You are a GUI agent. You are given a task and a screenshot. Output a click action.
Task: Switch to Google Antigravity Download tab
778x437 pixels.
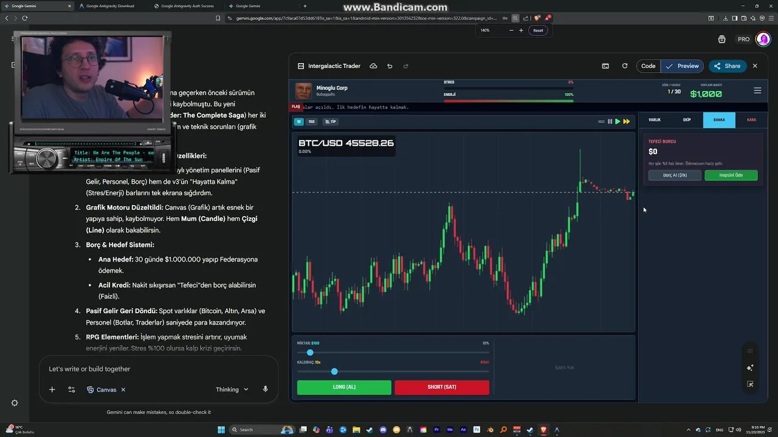click(110, 6)
